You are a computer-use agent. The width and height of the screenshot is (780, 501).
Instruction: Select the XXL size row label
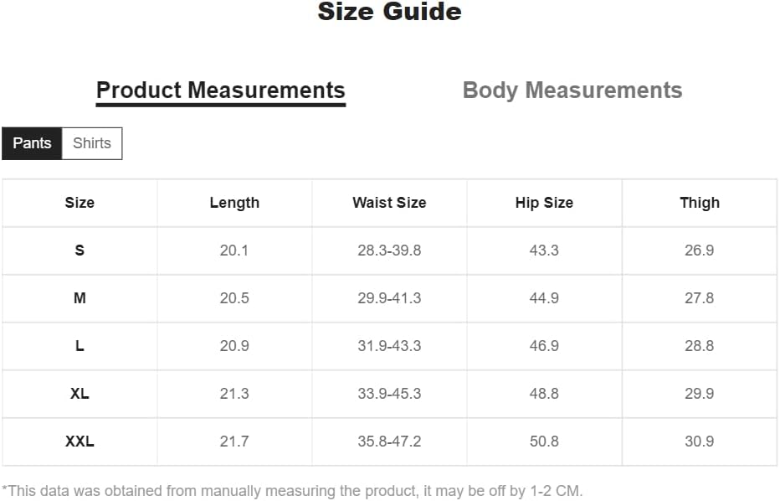point(80,442)
